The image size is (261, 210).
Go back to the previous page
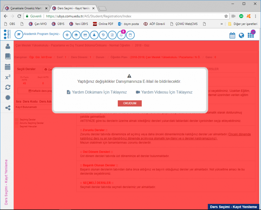click(x=6, y=16)
